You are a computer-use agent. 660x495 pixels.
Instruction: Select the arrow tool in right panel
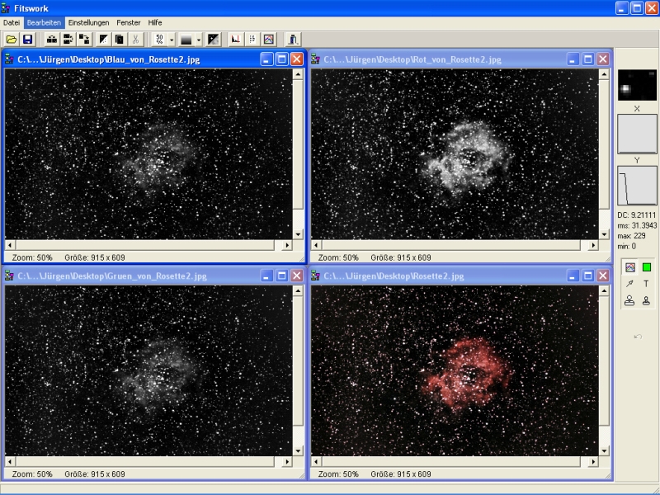[x=630, y=284]
